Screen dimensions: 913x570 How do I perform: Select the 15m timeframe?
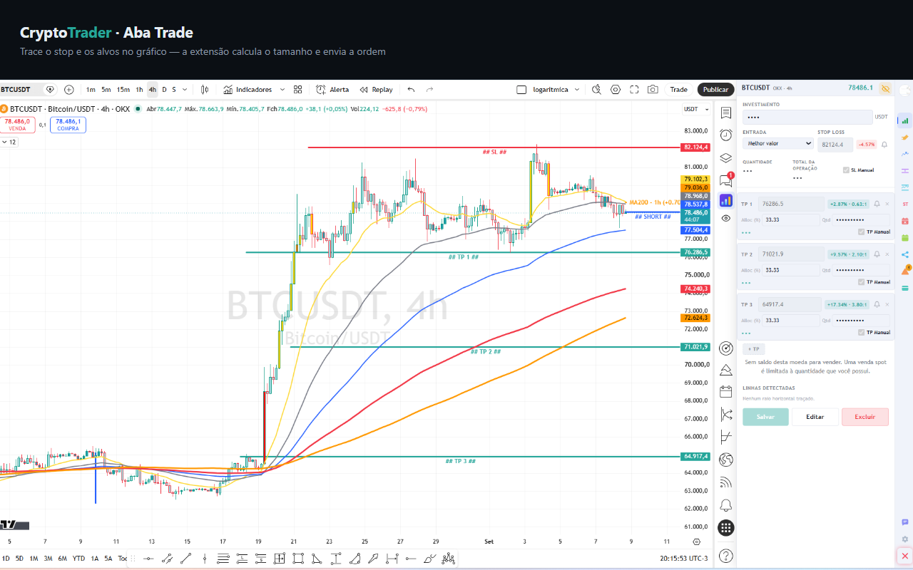pos(123,90)
